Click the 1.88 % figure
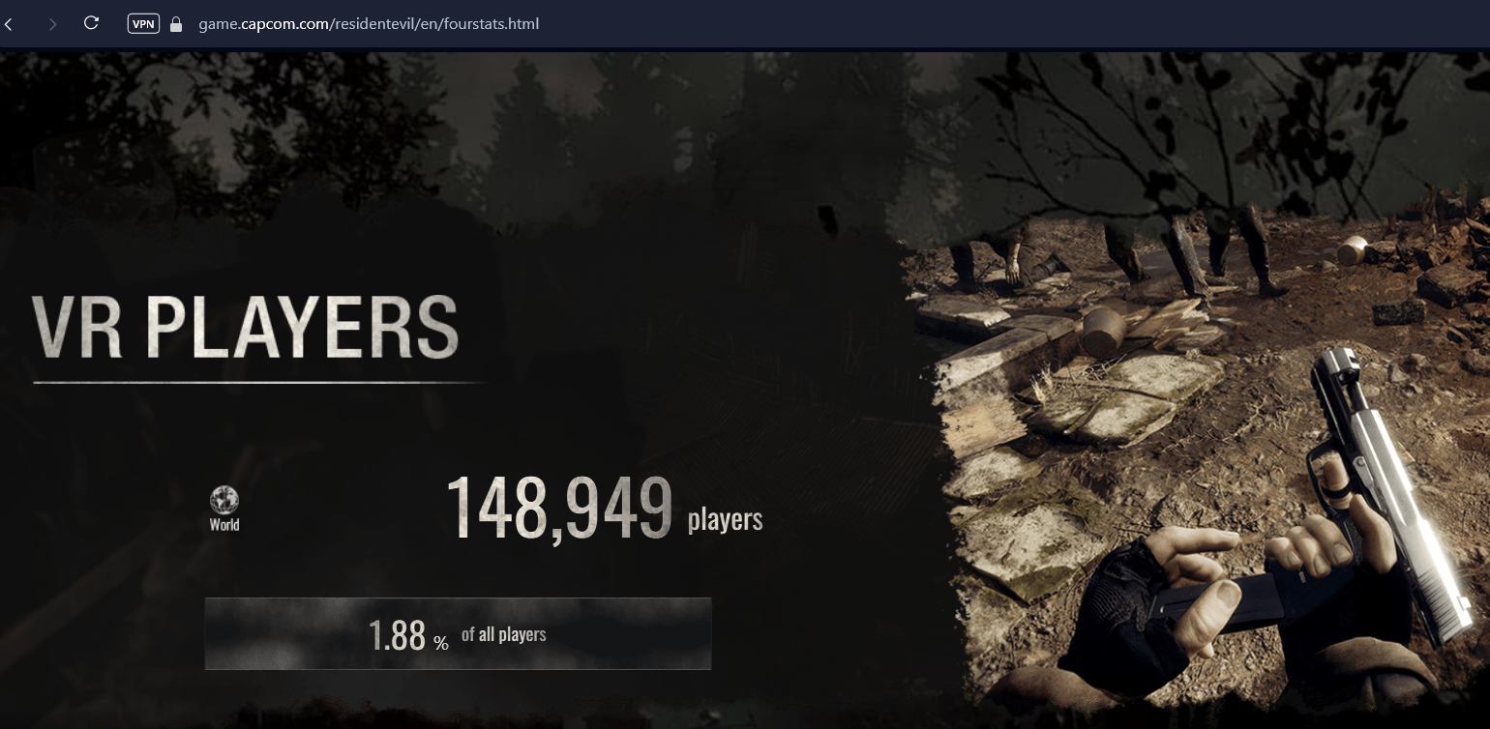The height and width of the screenshot is (729, 1490). tap(408, 635)
